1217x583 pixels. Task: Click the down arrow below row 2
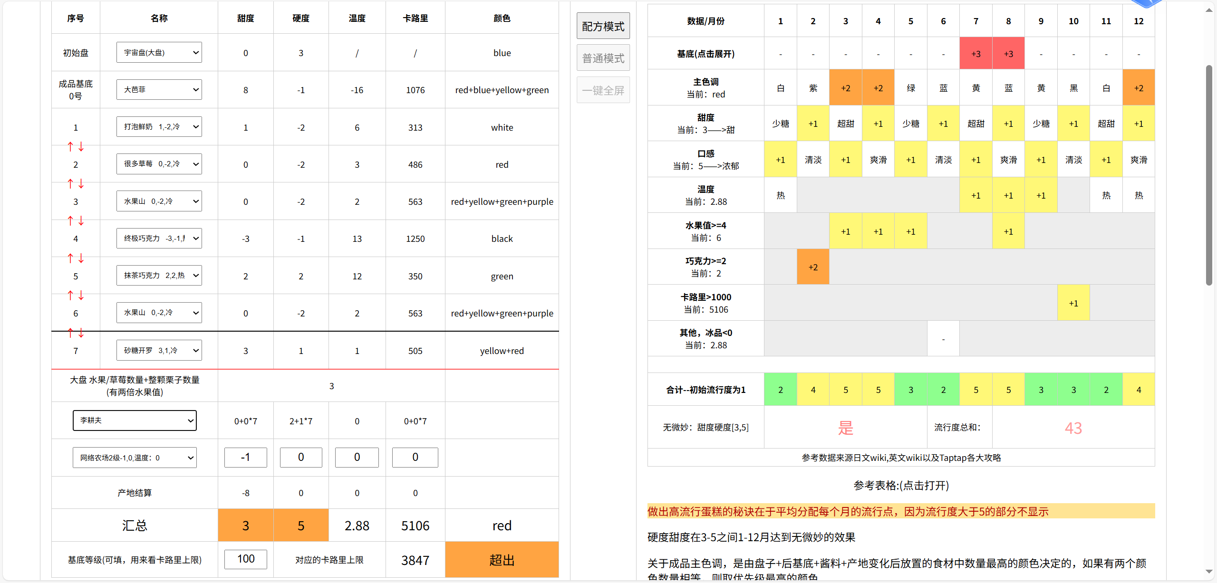pos(81,184)
